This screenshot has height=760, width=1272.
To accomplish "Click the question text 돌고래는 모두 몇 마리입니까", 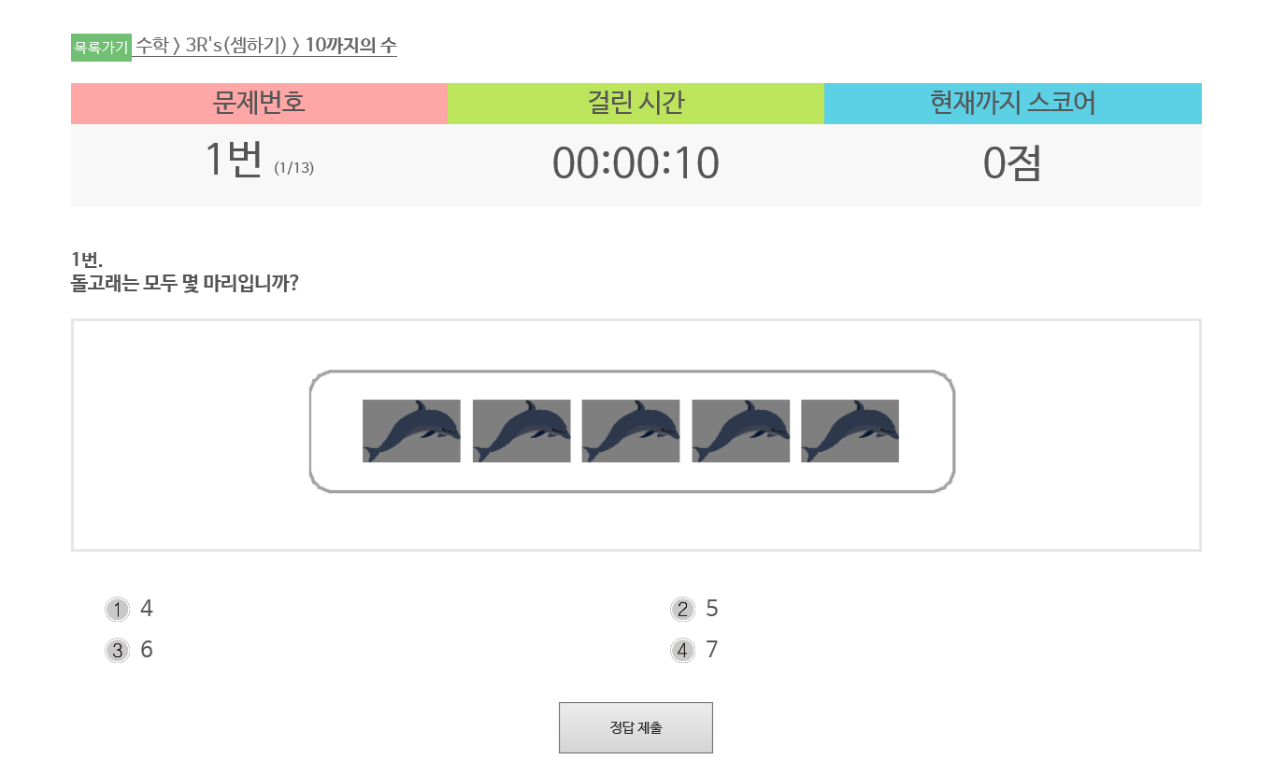I will click(x=185, y=283).
